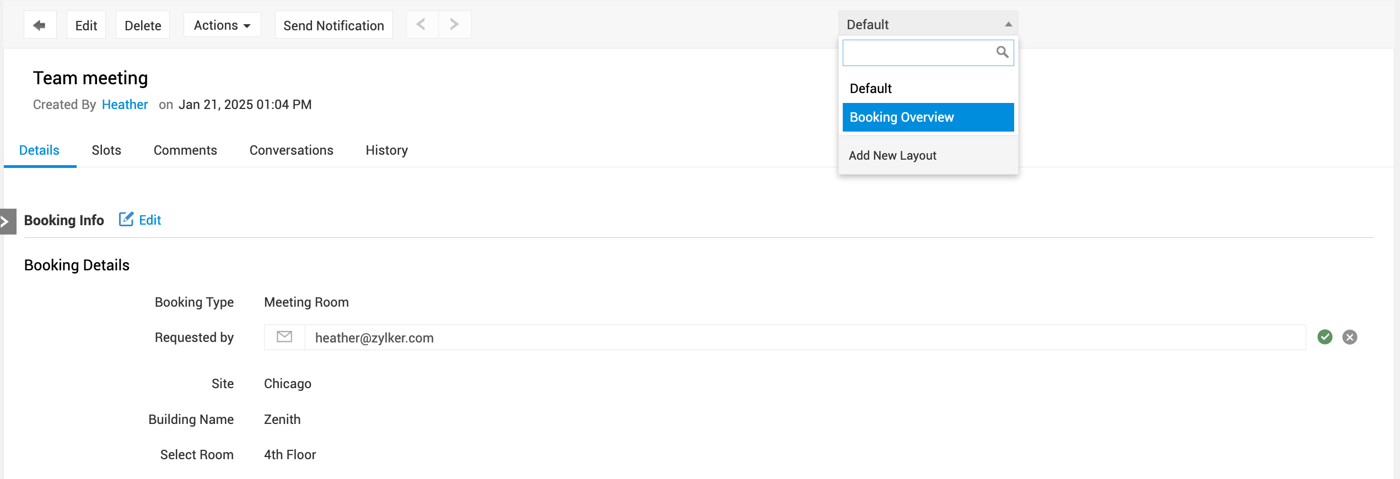Open the Slots tab
This screenshot has height=479, width=1400.
point(106,150)
